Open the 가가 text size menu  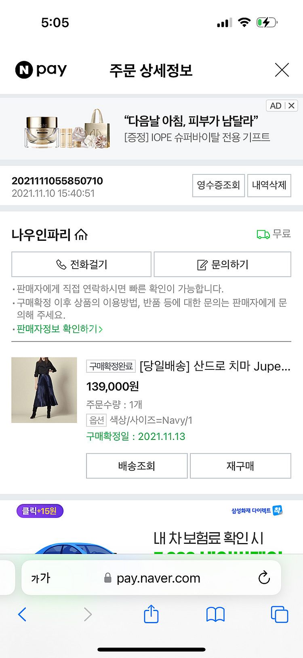pyautogui.click(x=41, y=578)
